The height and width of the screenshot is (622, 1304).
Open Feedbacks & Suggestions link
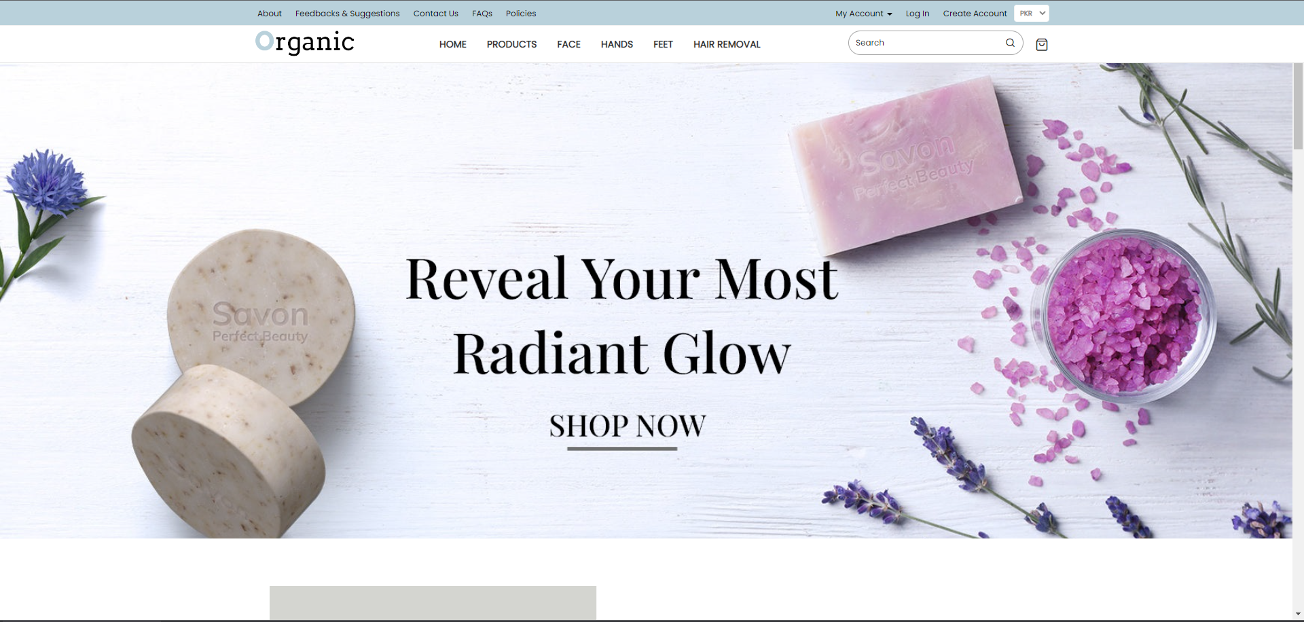[348, 14]
